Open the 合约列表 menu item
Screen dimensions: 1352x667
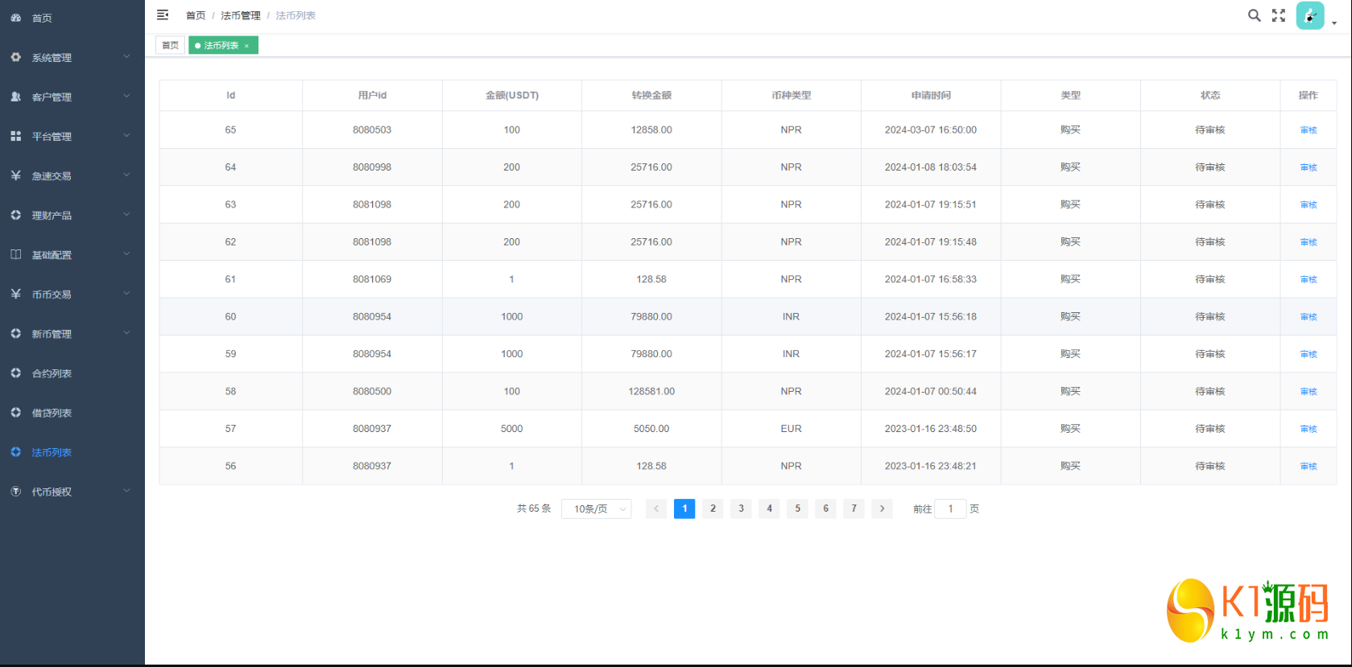[72, 373]
